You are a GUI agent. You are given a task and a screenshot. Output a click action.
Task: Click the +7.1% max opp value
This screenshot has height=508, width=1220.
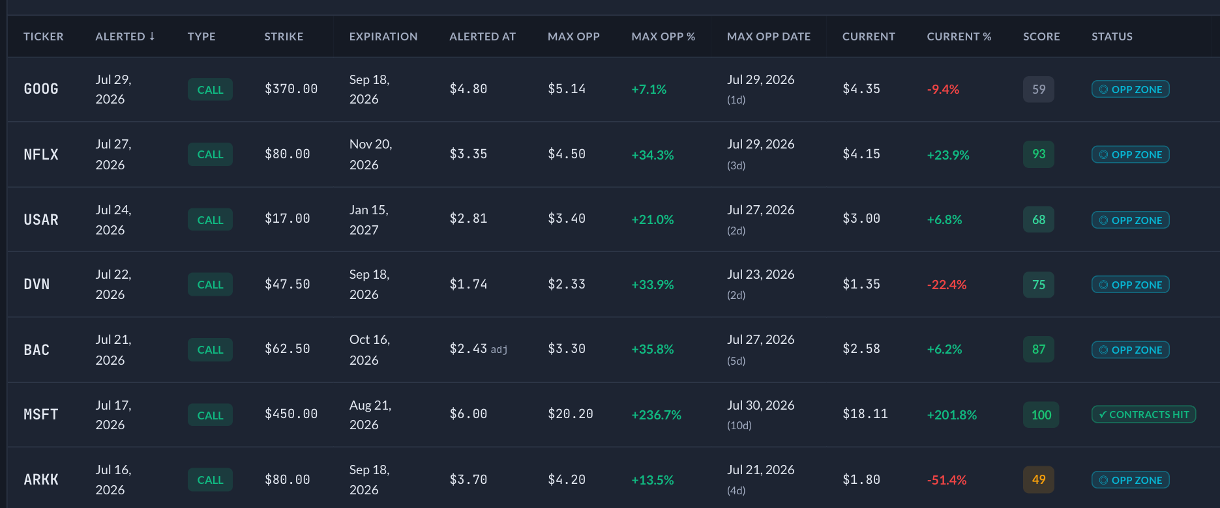pos(649,89)
